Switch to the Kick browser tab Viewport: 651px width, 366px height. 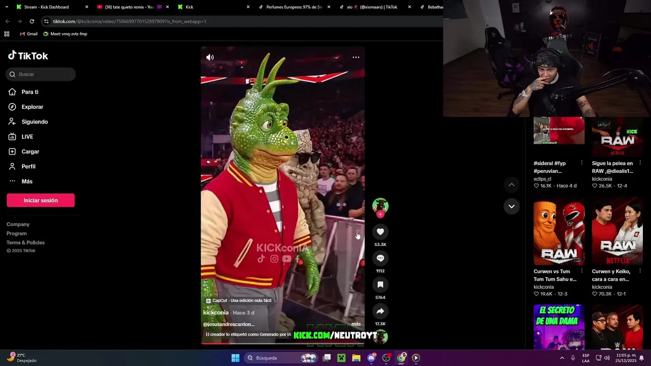click(189, 7)
